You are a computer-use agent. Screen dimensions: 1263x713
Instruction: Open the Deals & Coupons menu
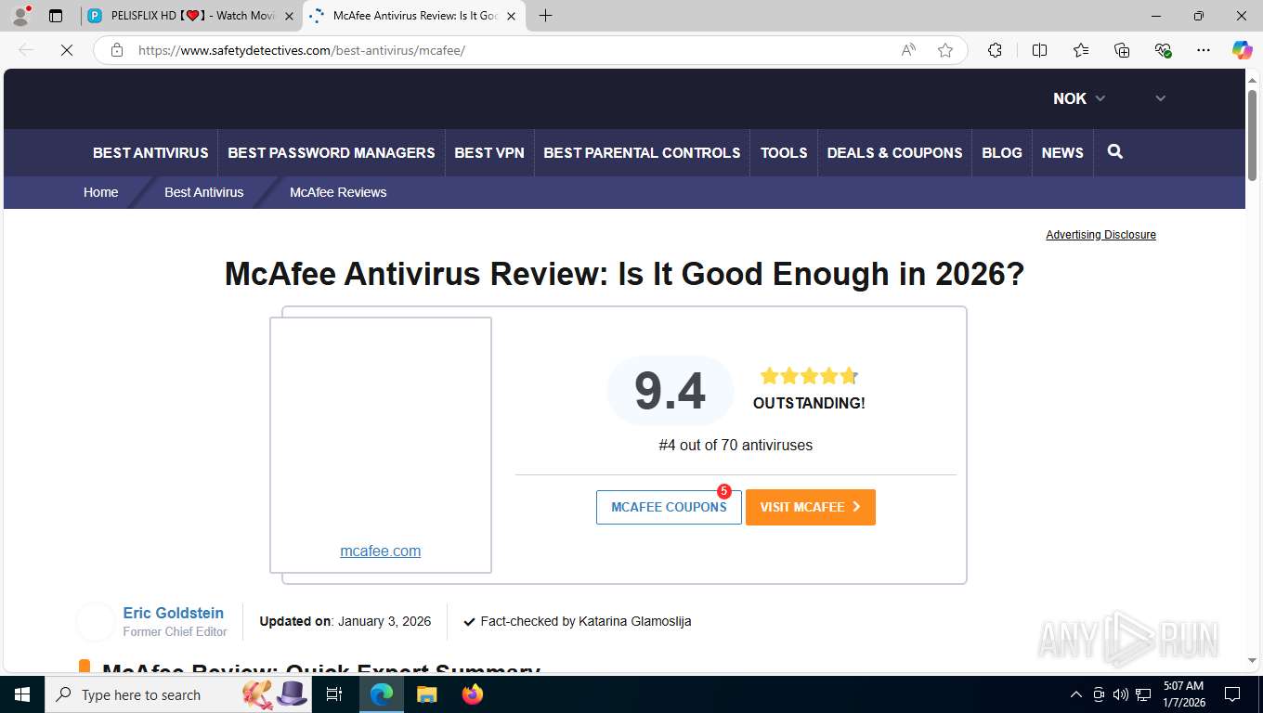point(894,152)
